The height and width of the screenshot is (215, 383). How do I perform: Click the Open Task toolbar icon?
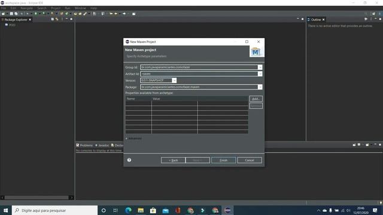pyautogui.click(x=80, y=14)
